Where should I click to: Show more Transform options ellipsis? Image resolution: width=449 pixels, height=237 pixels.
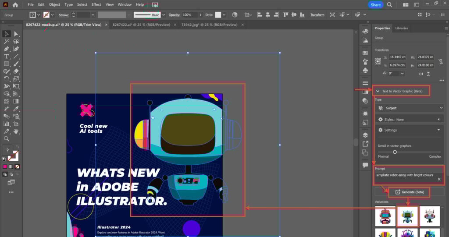point(442,81)
